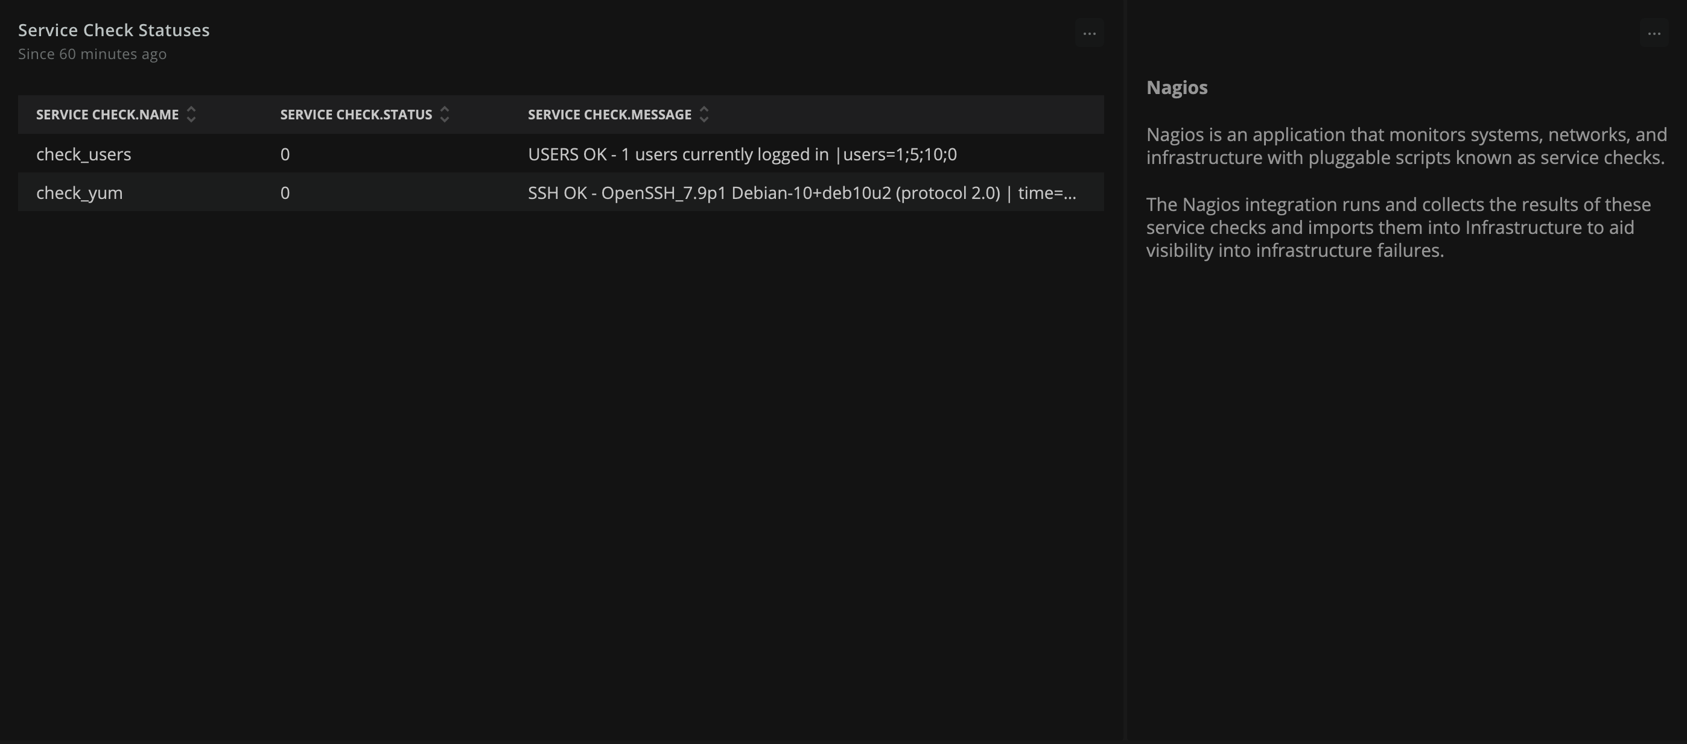Click the SERVICE CHECK.MESSAGE column header text
Image resolution: width=1687 pixels, height=744 pixels.
tap(609, 115)
